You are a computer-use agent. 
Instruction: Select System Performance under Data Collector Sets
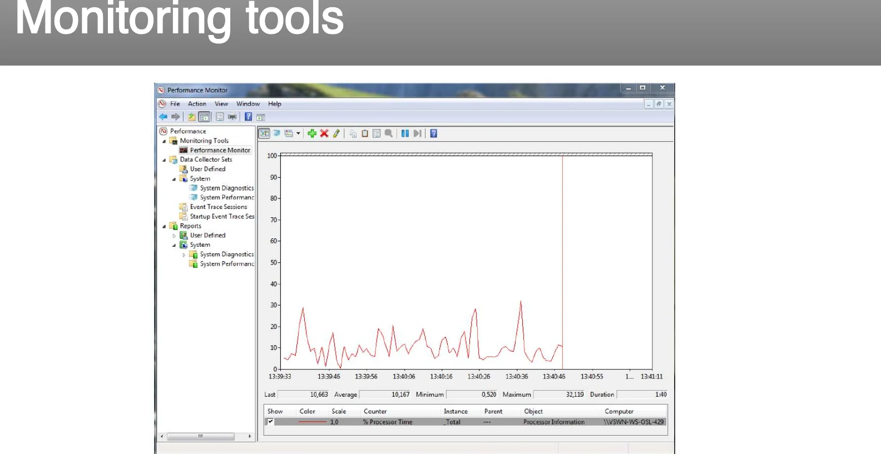227,197
